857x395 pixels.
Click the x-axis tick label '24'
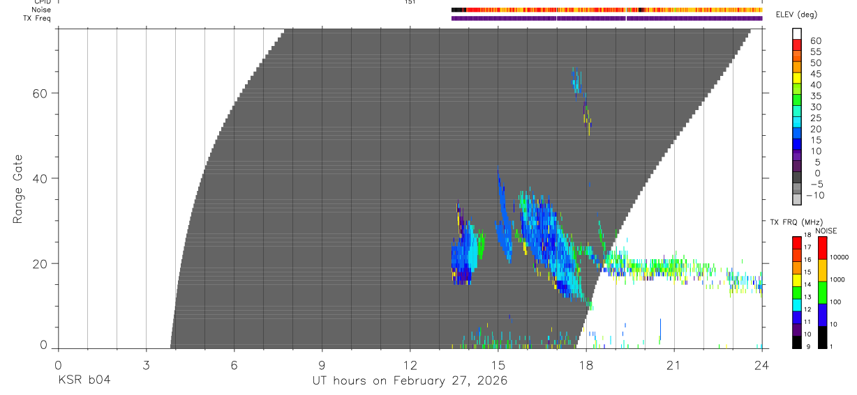coord(761,364)
